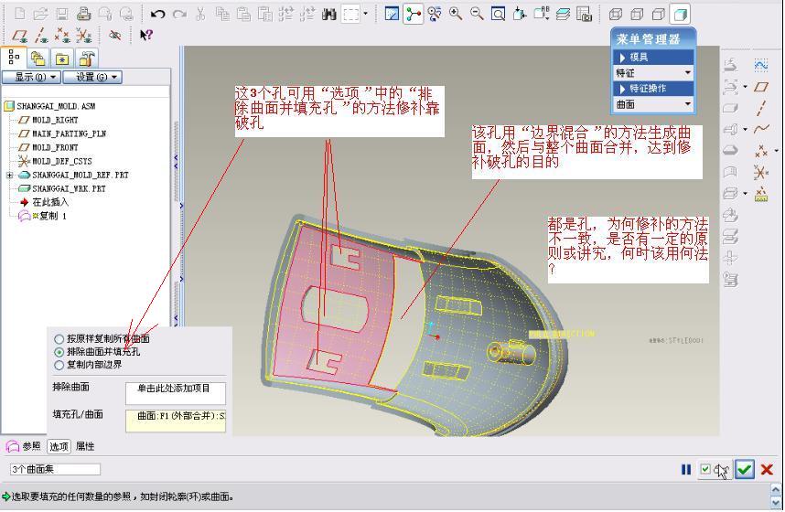Switch to the favorites tab
The width and height of the screenshot is (785, 512).
62,59
